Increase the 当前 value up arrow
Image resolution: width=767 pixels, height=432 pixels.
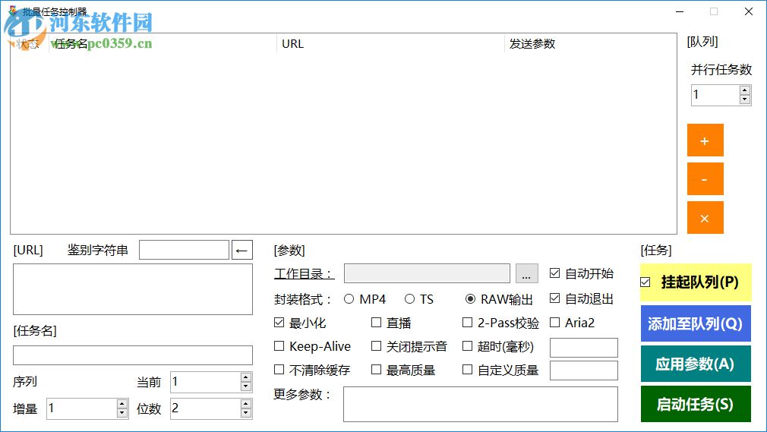pyautogui.click(x=246, y=377)
